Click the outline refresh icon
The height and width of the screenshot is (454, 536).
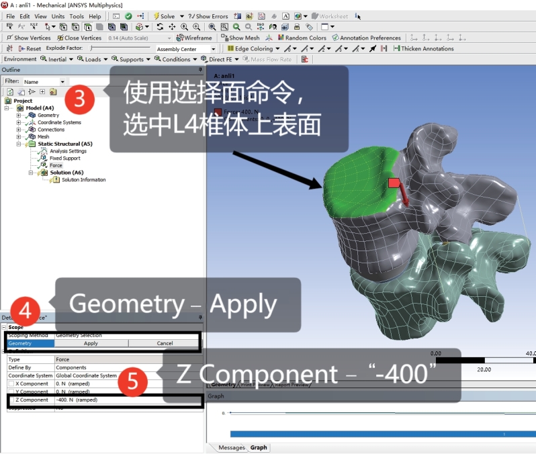(x=10, y=91)
